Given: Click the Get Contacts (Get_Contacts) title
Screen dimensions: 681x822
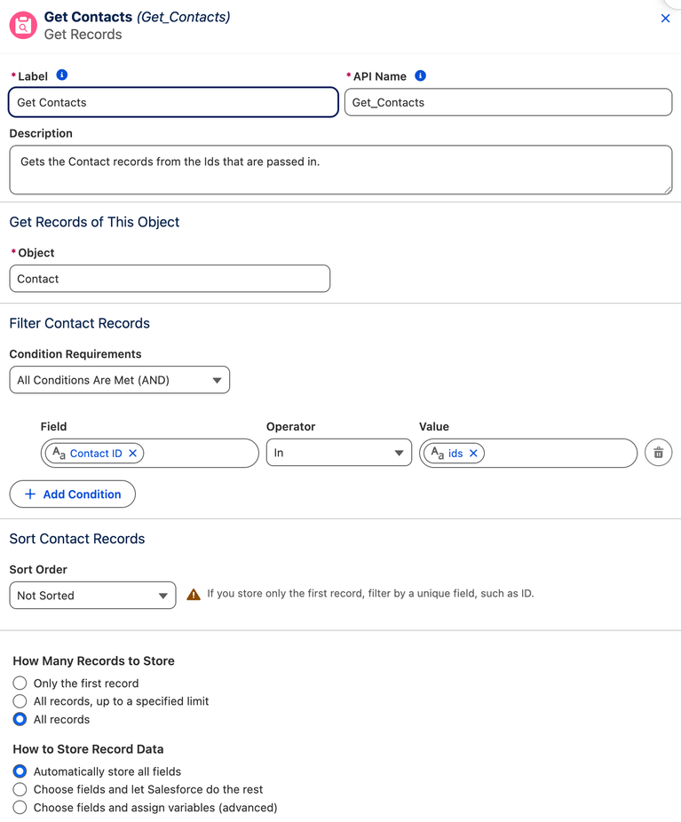Looking at the screenshot, I should [138, 17].
